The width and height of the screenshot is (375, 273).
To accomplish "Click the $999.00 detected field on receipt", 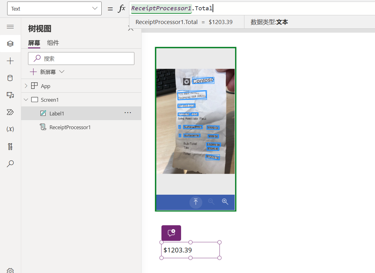I will [x=213, y=128].
